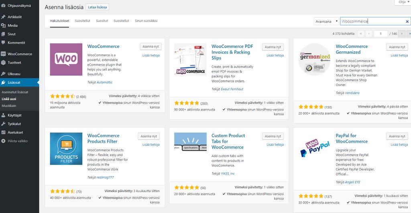
Task: Open author link Angell EYE
Action: 352,182
